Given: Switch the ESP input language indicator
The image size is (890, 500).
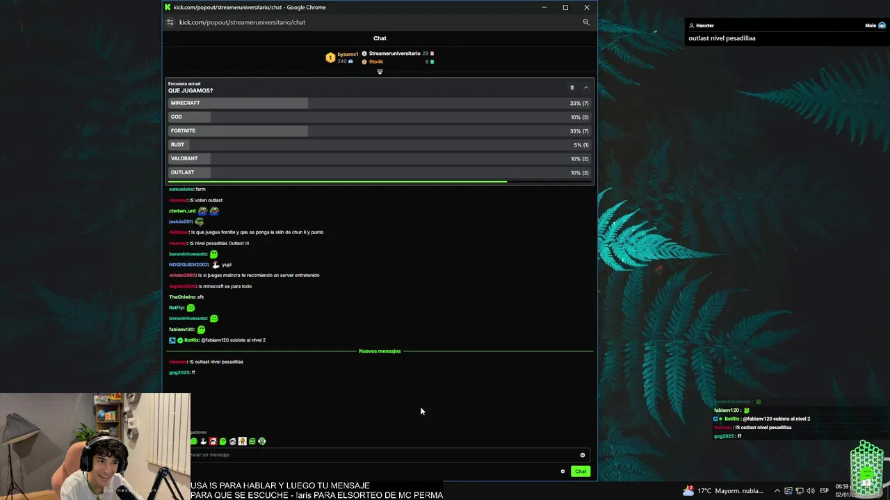Looking at the screenshot, I should point(824,490).
